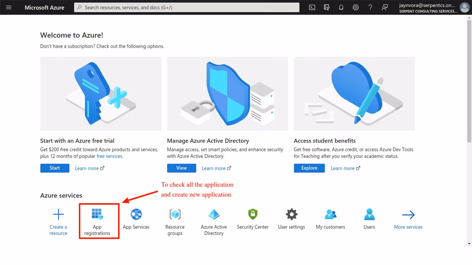Image resolution: width=472 pixels, height=265 pixels.
Task: Click the View Active Directory button
Action: (x=181, y=168)
